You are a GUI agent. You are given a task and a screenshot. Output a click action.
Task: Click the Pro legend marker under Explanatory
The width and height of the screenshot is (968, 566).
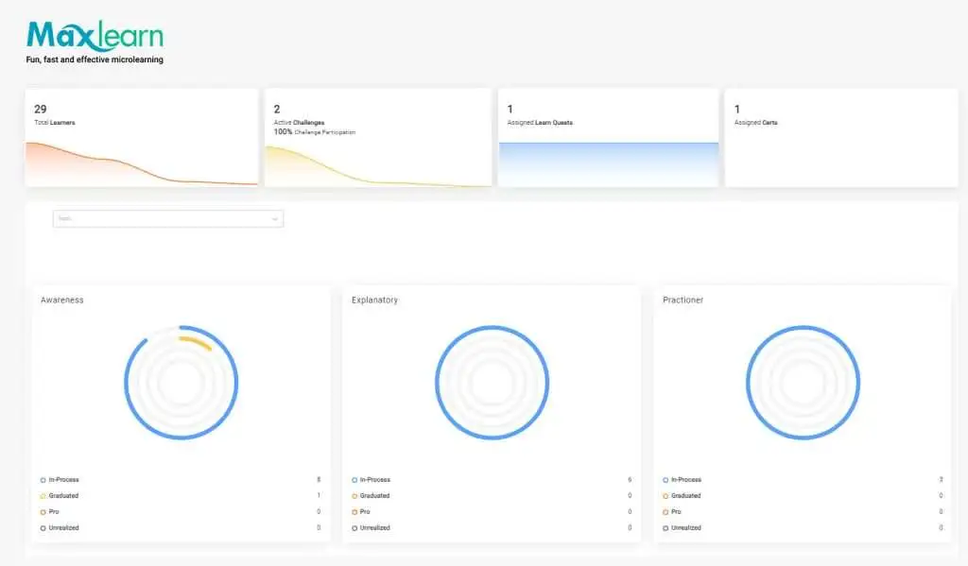click(354, 511)
